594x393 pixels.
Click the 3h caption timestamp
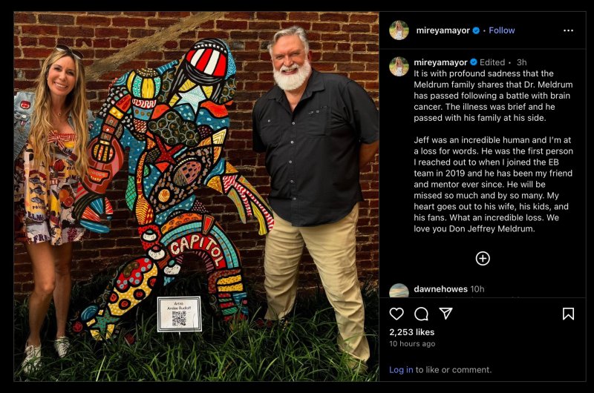coord(522,62)
